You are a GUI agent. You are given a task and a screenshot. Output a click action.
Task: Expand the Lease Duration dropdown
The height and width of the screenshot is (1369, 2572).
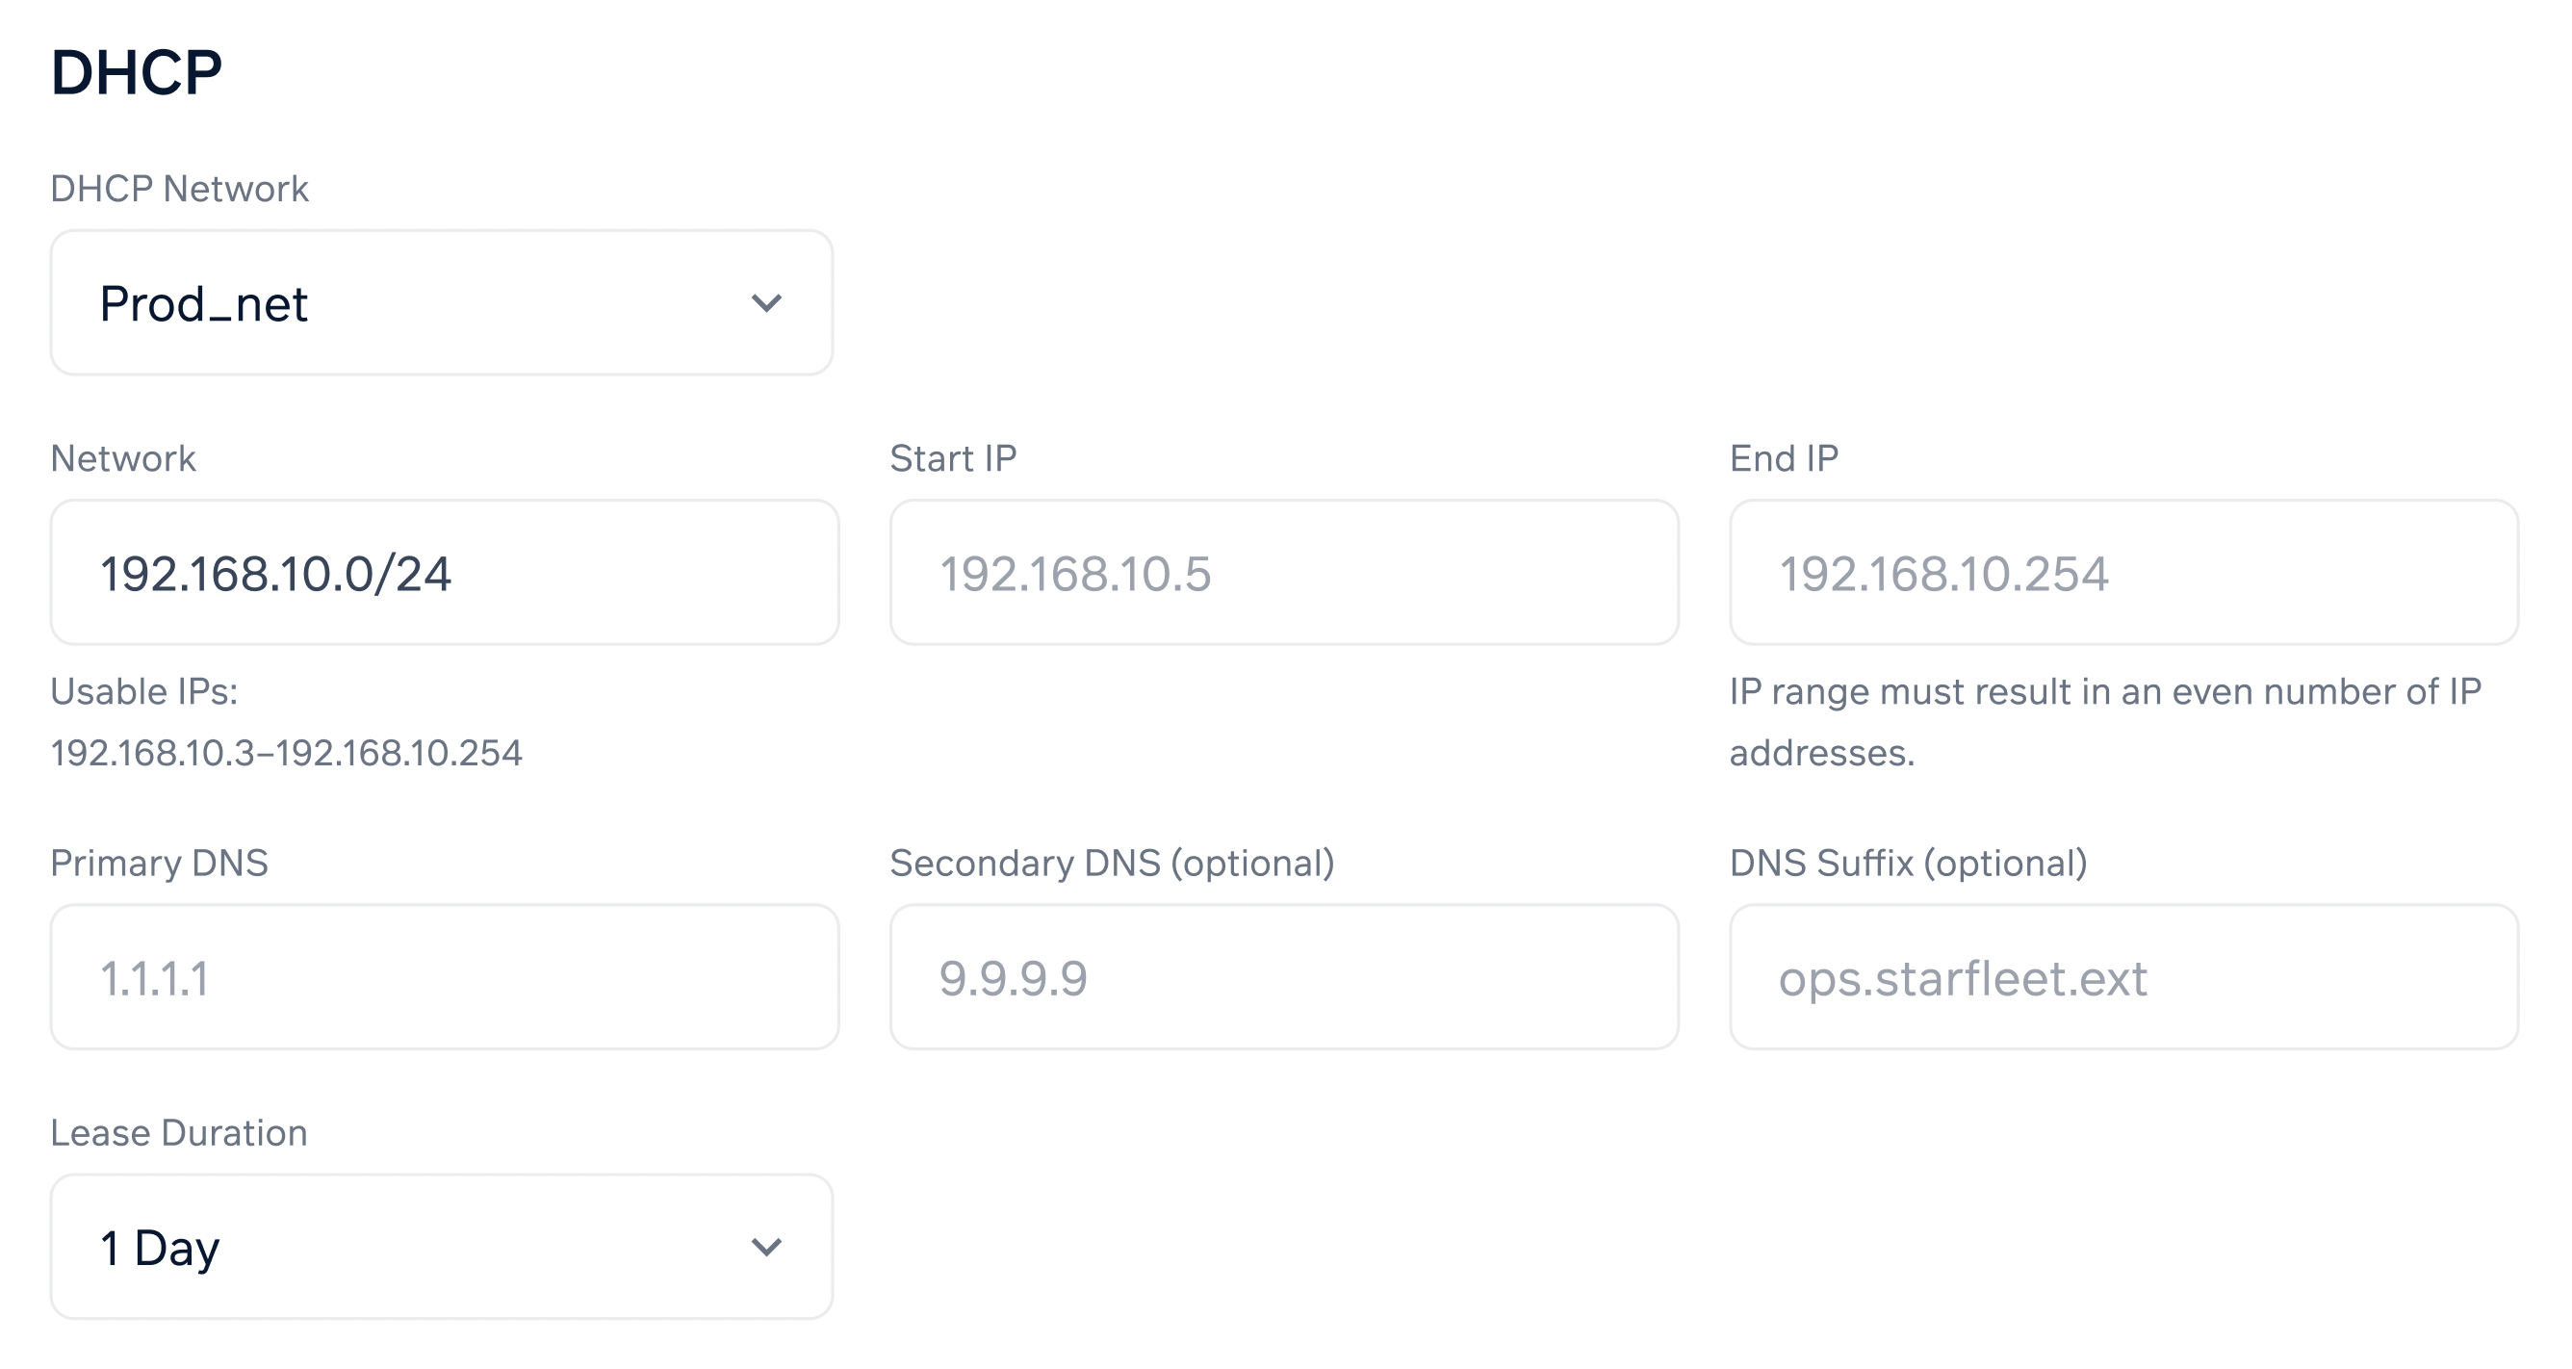coord(441,1246)
